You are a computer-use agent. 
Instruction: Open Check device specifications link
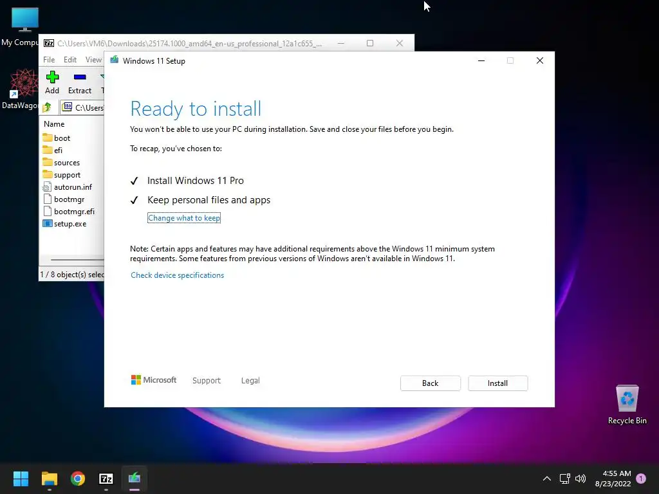(178, 275)
